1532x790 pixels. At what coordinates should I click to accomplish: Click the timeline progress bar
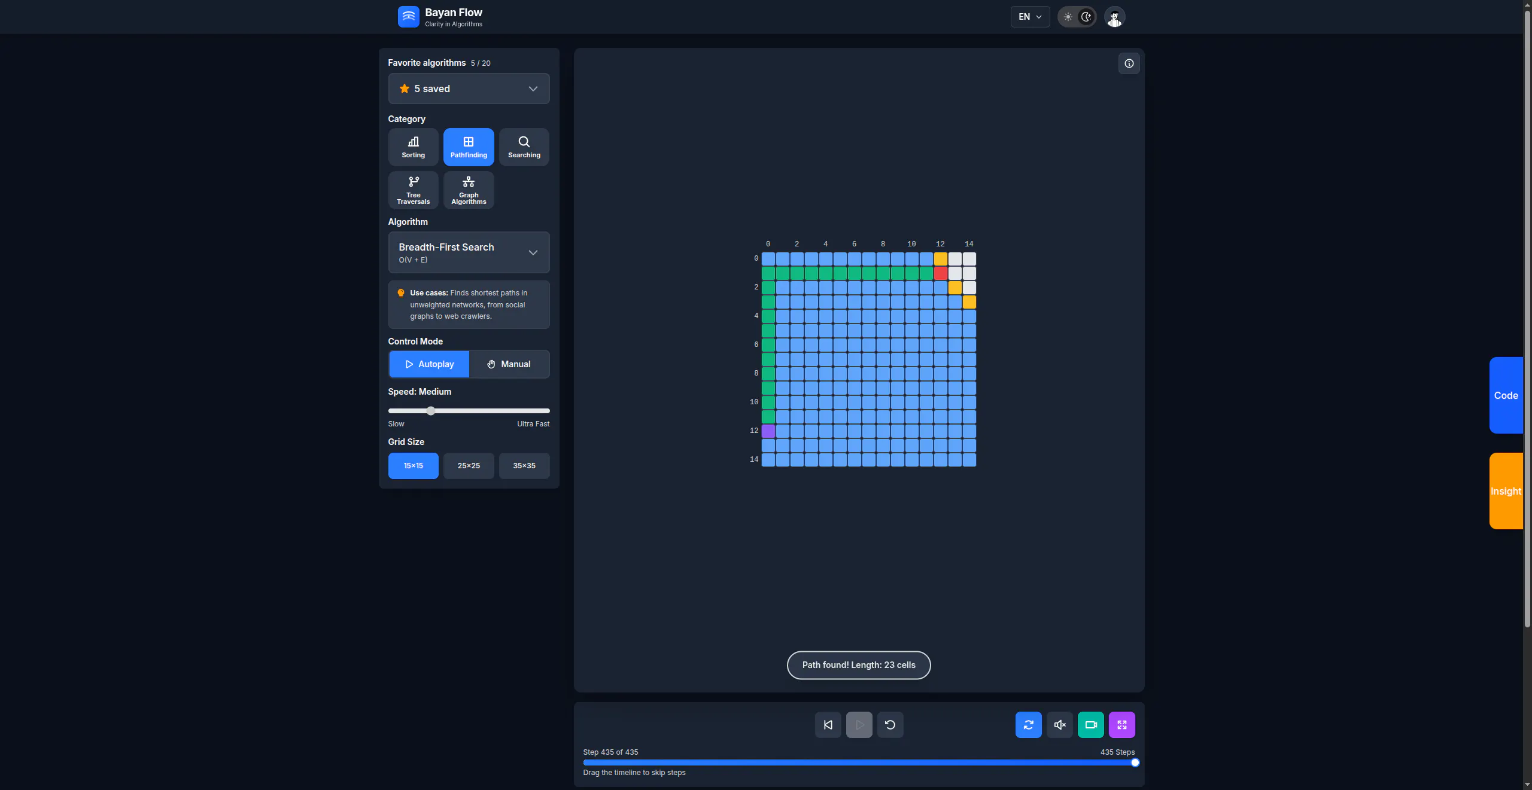tap(859, 762)
